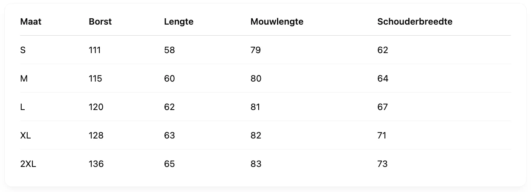The image size is (531, 192).
Task: Click Borst value 111 for size S
Action: (95, 50)
